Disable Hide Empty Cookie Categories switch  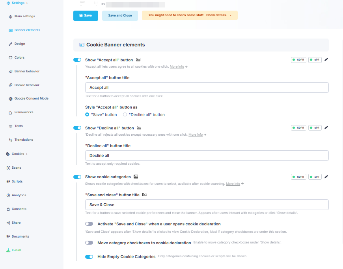[x=89, y=257]
